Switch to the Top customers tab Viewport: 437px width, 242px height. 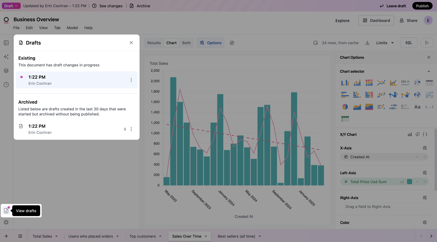point(143,236)
